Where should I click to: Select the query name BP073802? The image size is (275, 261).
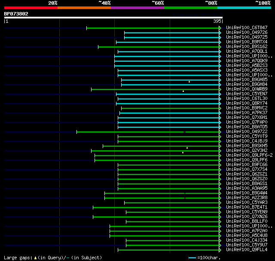click(x=16, y=14)
